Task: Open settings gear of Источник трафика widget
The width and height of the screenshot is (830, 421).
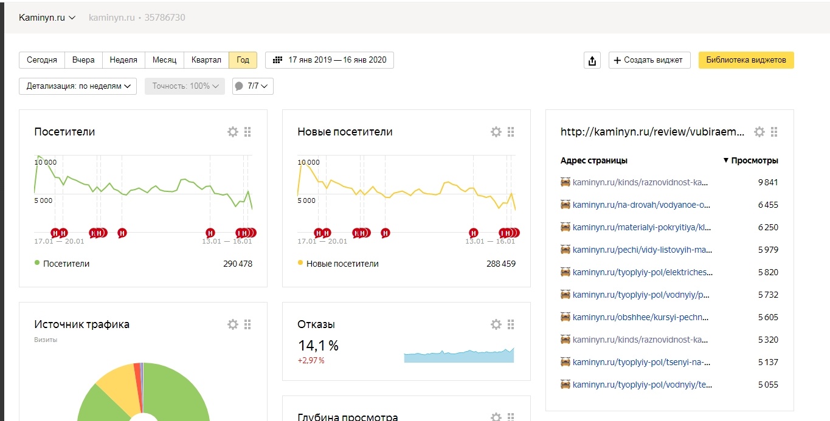Action: point(233,324)
